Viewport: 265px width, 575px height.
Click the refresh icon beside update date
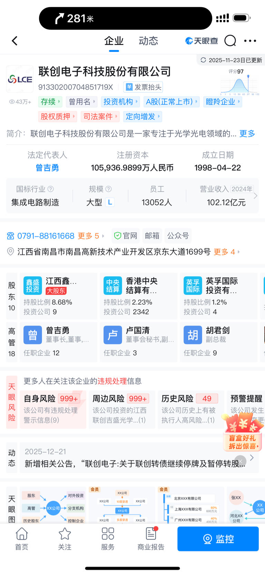[203, 60]
